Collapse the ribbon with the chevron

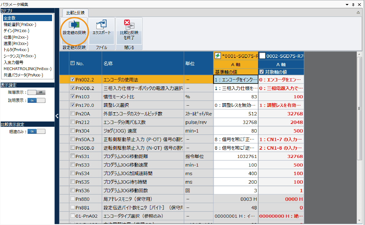click(x=358, y=13)
